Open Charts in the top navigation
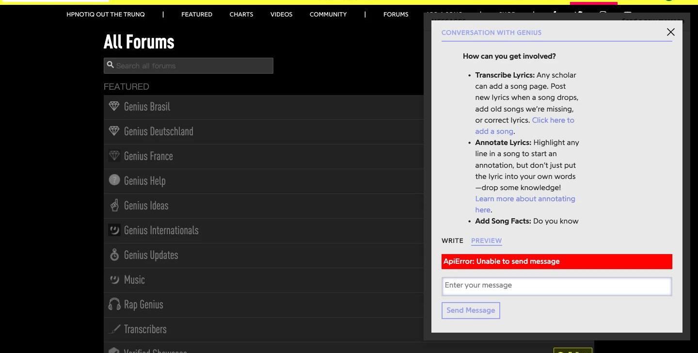Screen dimensions: 698x353 click(x=241, y=15)
